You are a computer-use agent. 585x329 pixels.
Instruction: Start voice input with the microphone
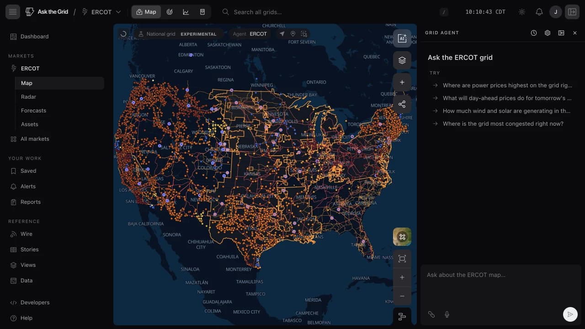point(447,314)
